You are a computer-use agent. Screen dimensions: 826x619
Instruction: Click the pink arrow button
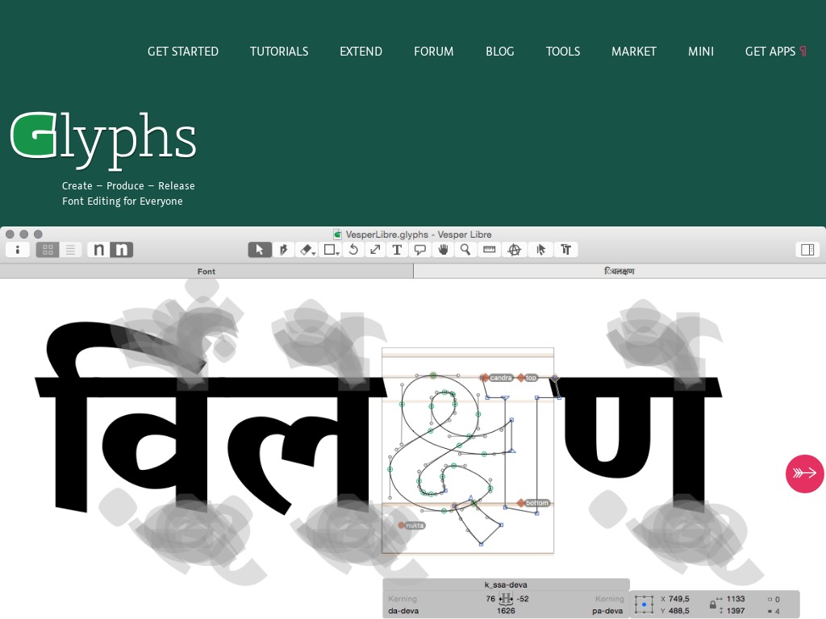pos(804,473)
